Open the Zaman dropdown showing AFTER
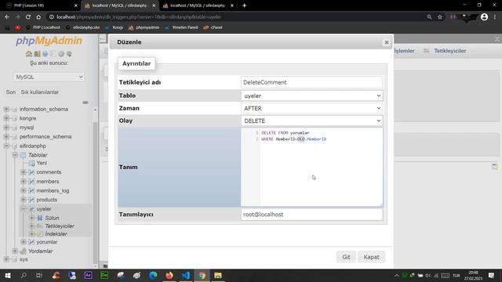 (312, 108)
